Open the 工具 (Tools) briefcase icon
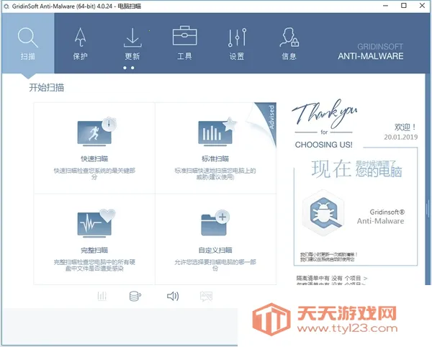This screenshot has width=432, height=347. pos(184,43)
